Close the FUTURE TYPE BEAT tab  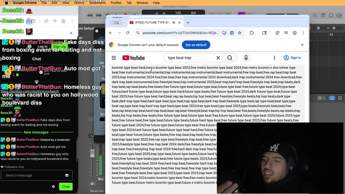(179, 23)
